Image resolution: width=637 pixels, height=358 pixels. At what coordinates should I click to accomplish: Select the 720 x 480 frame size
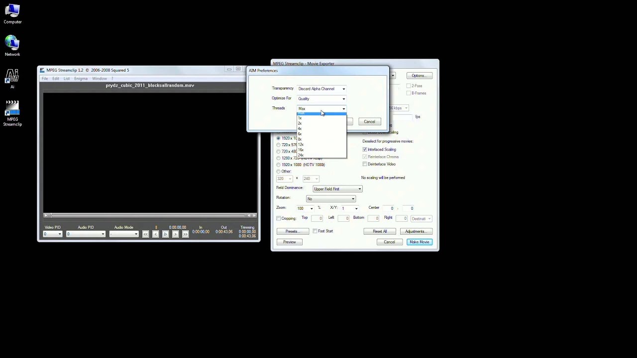(x=278, y=152)
